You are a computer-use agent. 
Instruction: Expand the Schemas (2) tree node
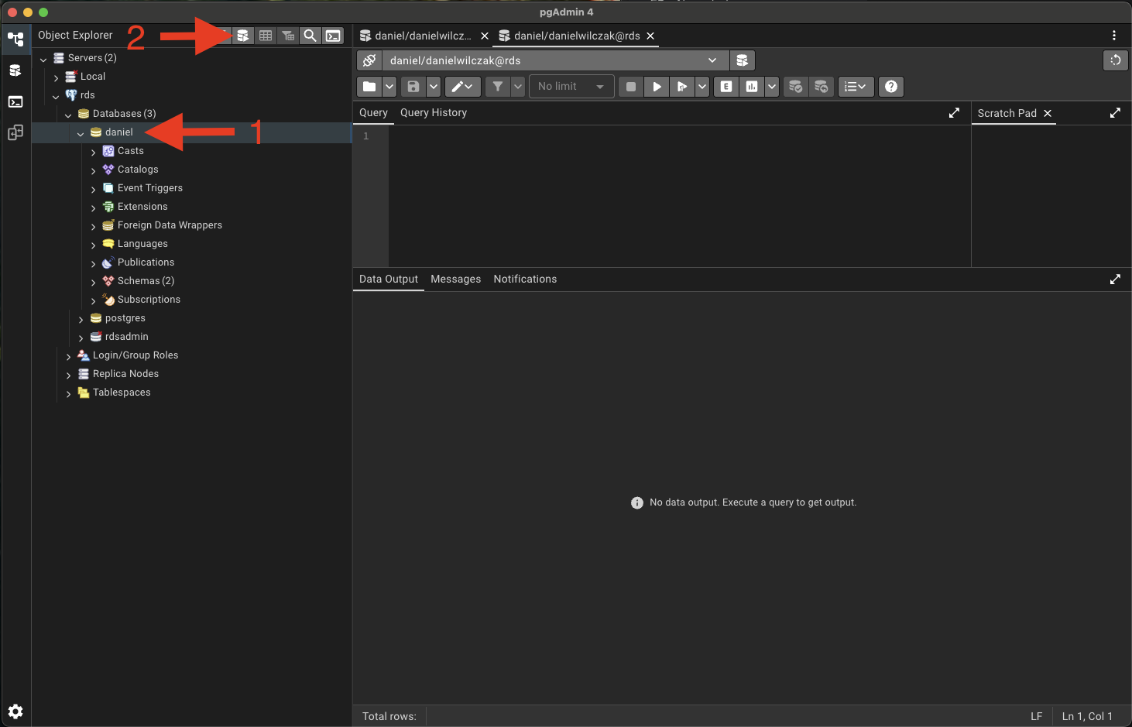94,282
